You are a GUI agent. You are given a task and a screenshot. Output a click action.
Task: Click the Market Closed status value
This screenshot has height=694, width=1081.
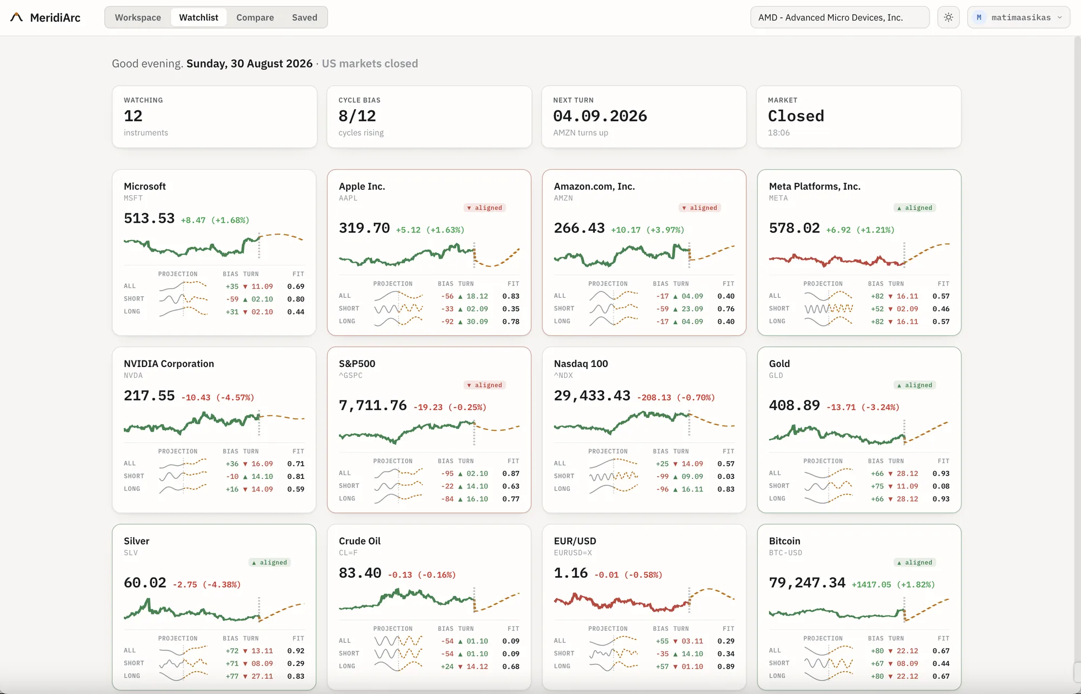click(x=796, y=116)
